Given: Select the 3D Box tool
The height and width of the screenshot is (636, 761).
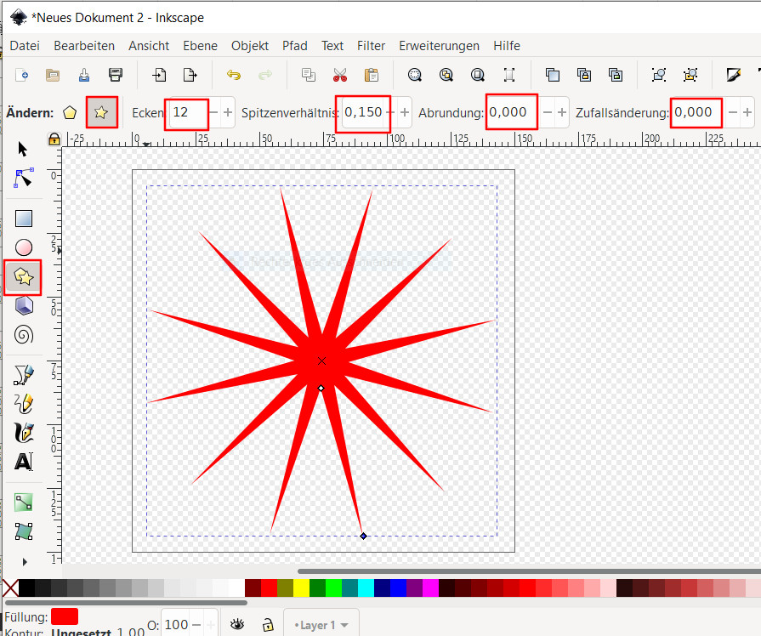Looking at the screenshot, I should pos(23,306).
